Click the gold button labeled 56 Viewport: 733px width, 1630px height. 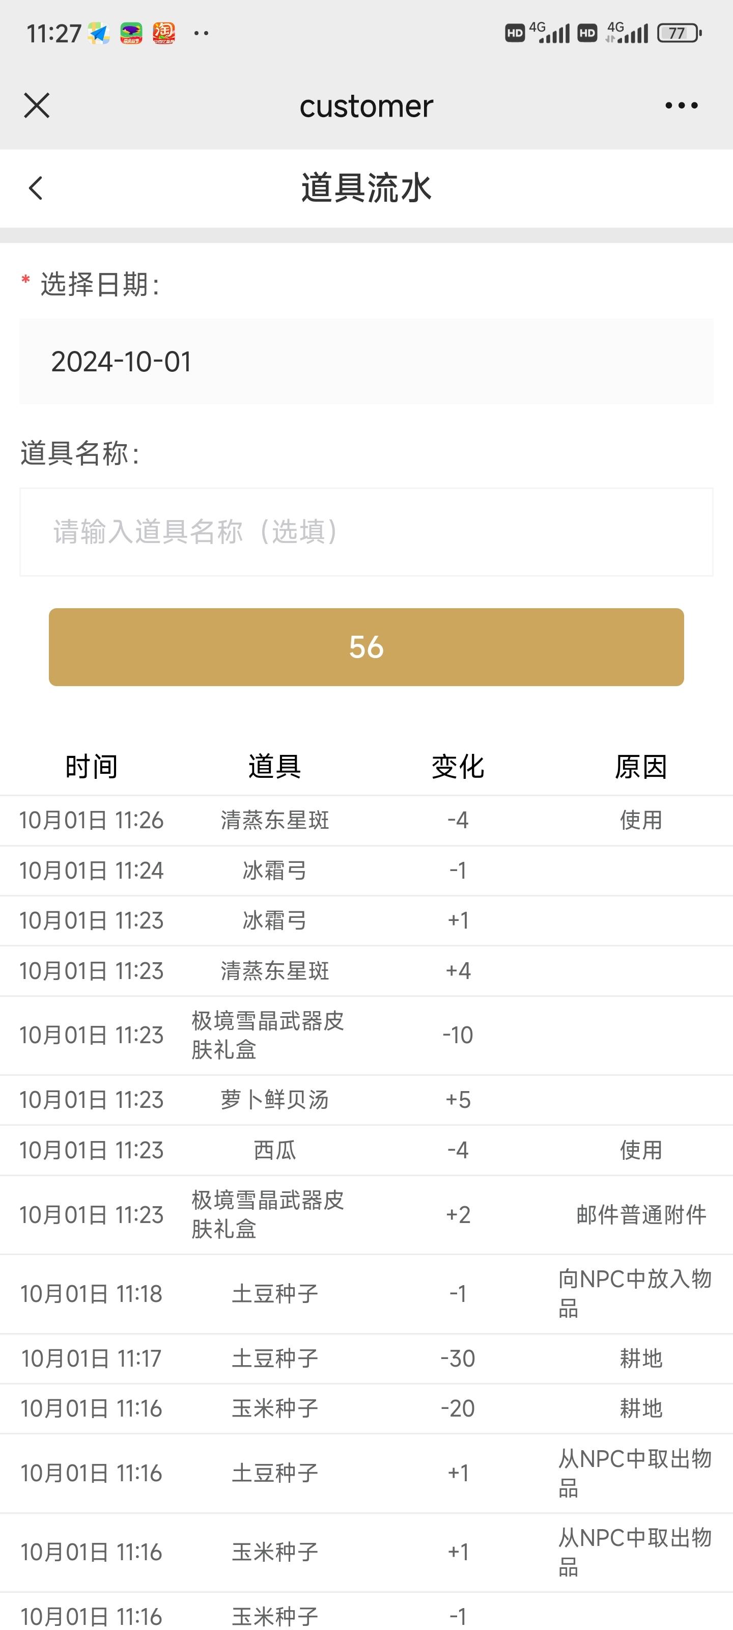pyautogui.click(x=366, y=647)
